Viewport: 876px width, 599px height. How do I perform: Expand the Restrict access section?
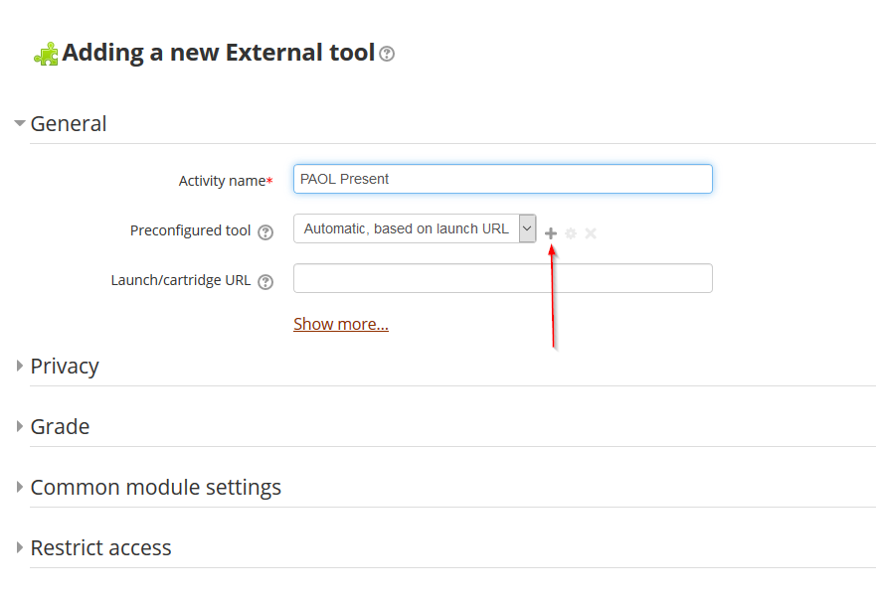pyautogui.click(x=20, y=547)
